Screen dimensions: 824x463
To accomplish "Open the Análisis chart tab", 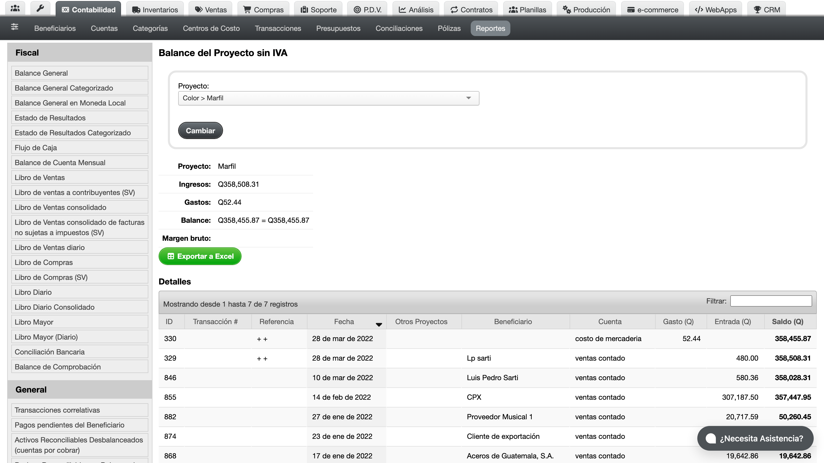I will coord(416,10).
